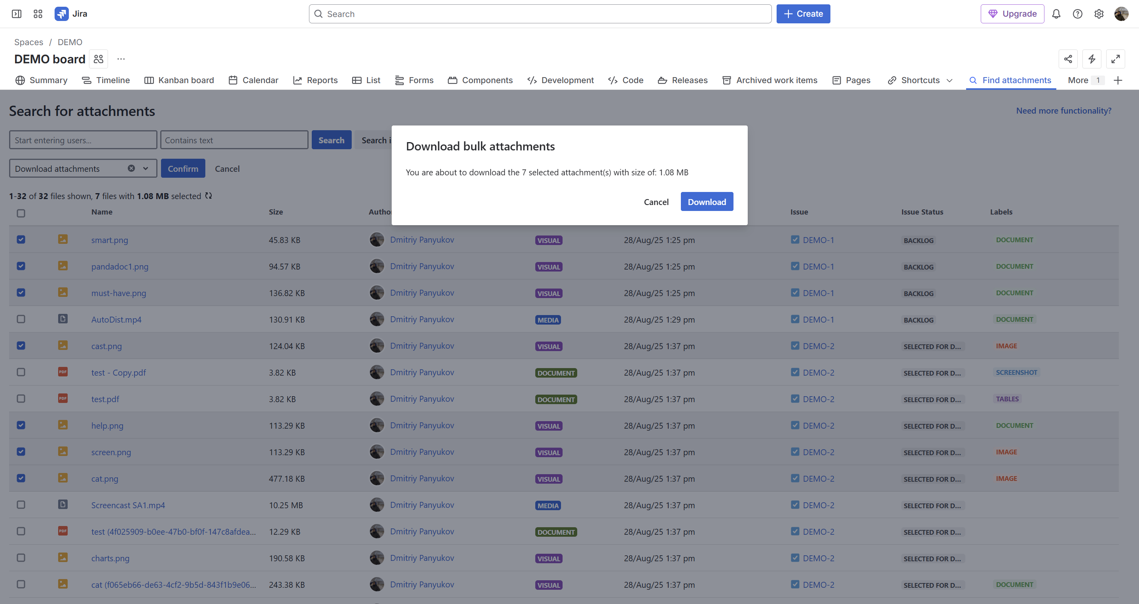Click the share icon on DEMO board
Viewport: 1139px width, 604px height.
[1068, 59]
